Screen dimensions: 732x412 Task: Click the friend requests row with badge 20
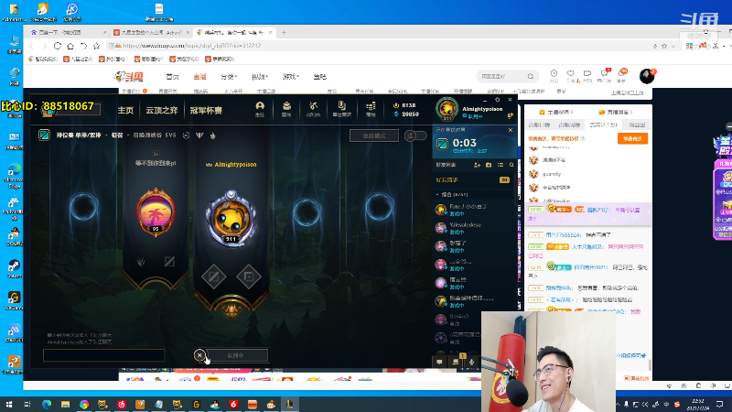click(x=472, y=179)
